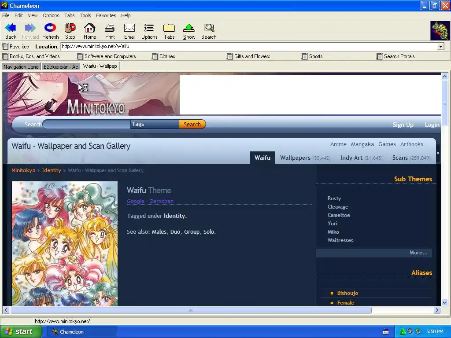Click the Sign Up link

pos(403,125)
